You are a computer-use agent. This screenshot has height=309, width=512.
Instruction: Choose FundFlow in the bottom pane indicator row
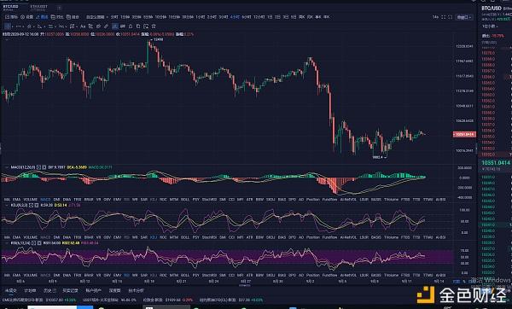[x=329, y=275]
